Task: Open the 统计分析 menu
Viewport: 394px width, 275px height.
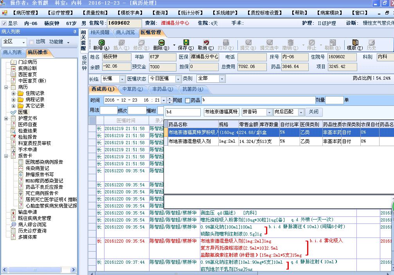Action: pos(190,13)
